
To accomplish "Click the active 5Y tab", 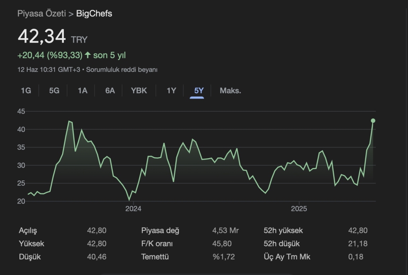I will point(199,91).
